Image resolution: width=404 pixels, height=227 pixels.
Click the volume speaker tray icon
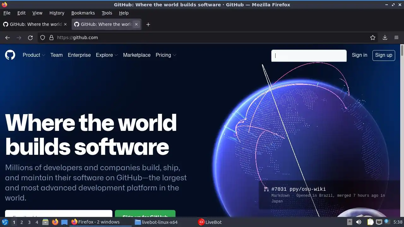coord(359,222)
